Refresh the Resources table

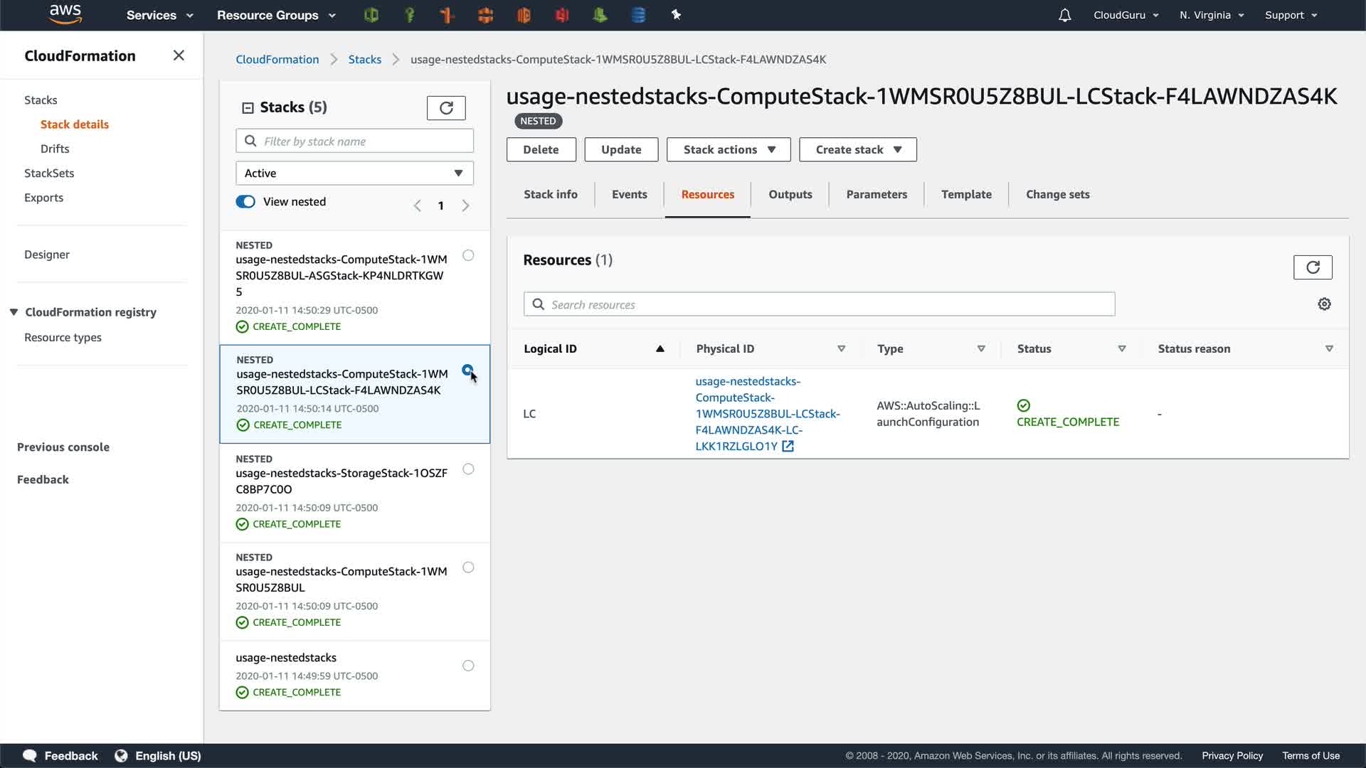(1312, 267)
